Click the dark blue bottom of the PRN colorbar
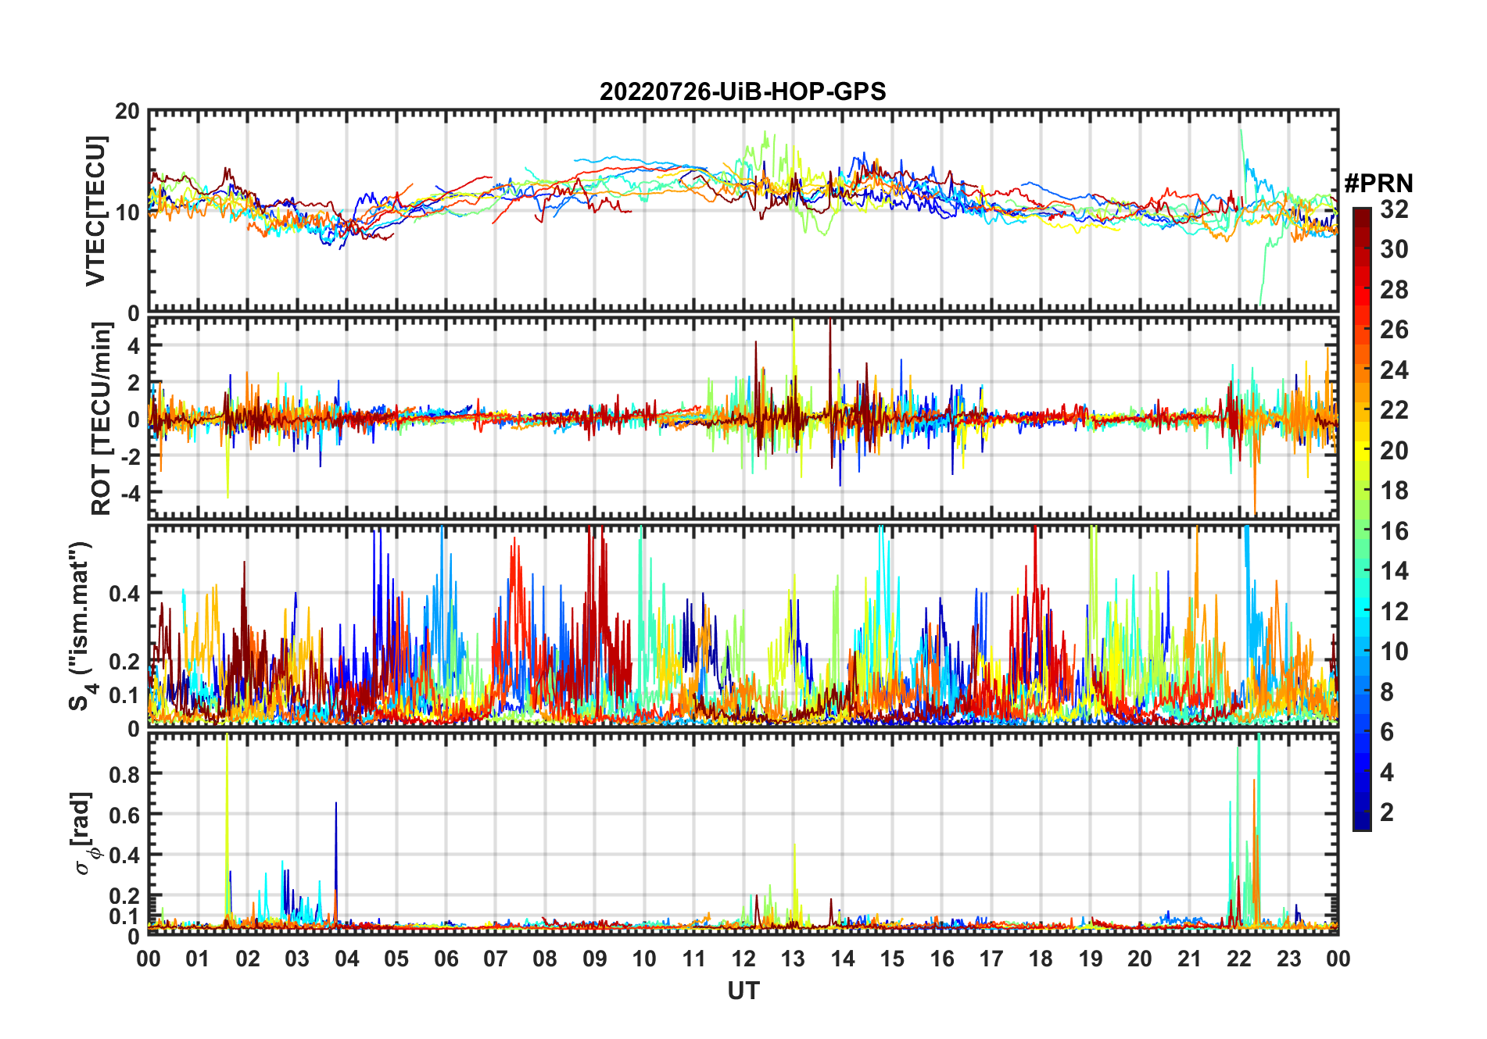 coord(1361,823)
